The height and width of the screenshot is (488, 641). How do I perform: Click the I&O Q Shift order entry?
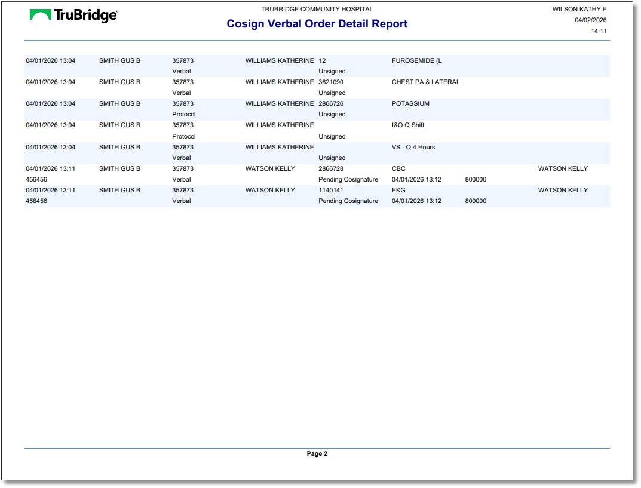pyautogui.click(x=407, y=125)
